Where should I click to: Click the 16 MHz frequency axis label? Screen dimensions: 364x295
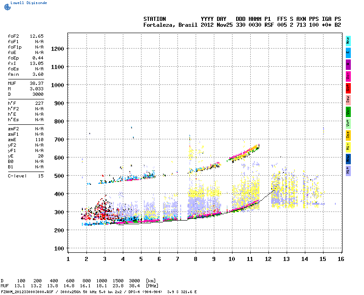(341, 259)
